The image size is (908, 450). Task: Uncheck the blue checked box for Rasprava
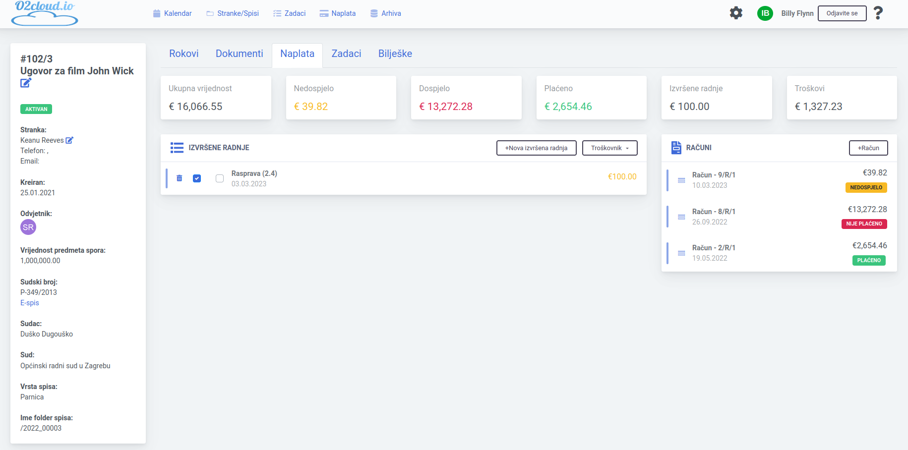(x=197, y=178)
